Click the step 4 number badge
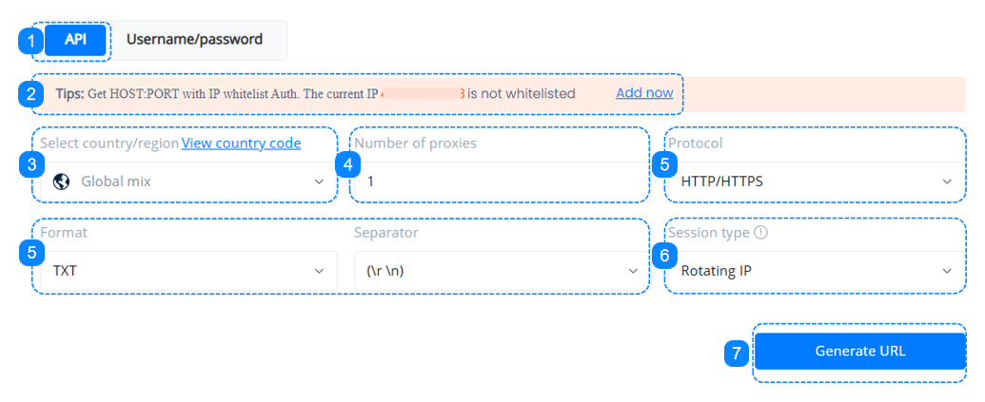The width and height of the screenshot is (985, 402). tap(348, 164)
